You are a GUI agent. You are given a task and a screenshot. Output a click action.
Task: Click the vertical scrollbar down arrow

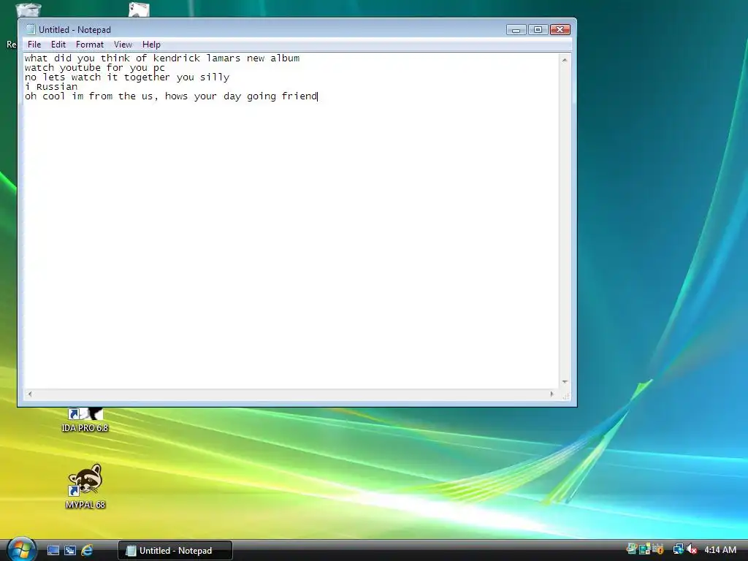pos(565,382)
